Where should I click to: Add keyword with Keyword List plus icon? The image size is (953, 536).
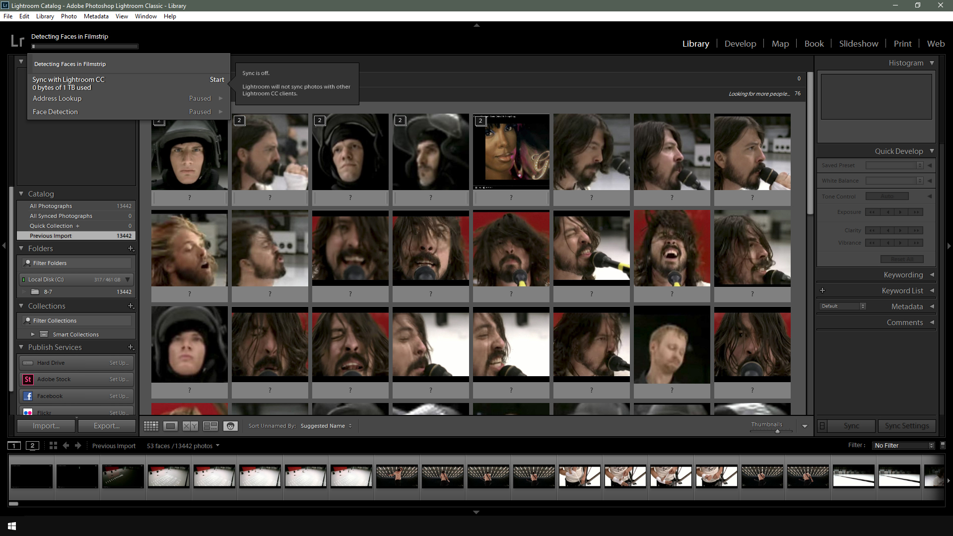(x=822, y=290)
